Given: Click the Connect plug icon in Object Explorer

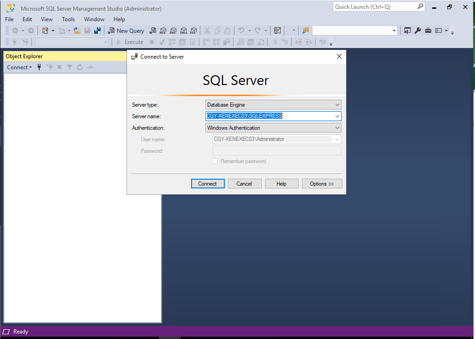Looking at the screenshot, I should coord(39,67).
